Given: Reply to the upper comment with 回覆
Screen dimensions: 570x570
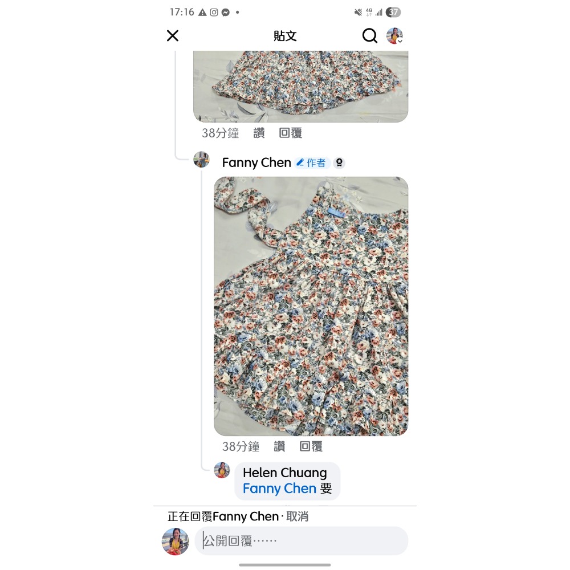Looking at the screenshot, I should point(291,133).
